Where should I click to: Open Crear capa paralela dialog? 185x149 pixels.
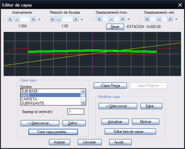point(53,132)
